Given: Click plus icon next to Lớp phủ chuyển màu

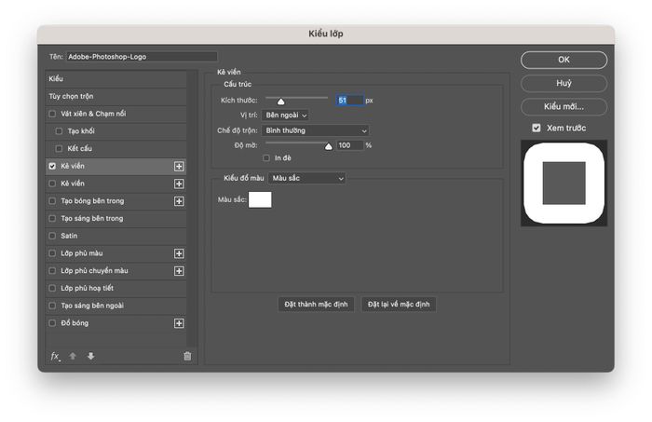Looking at the screenshot, I should point(179,271).
